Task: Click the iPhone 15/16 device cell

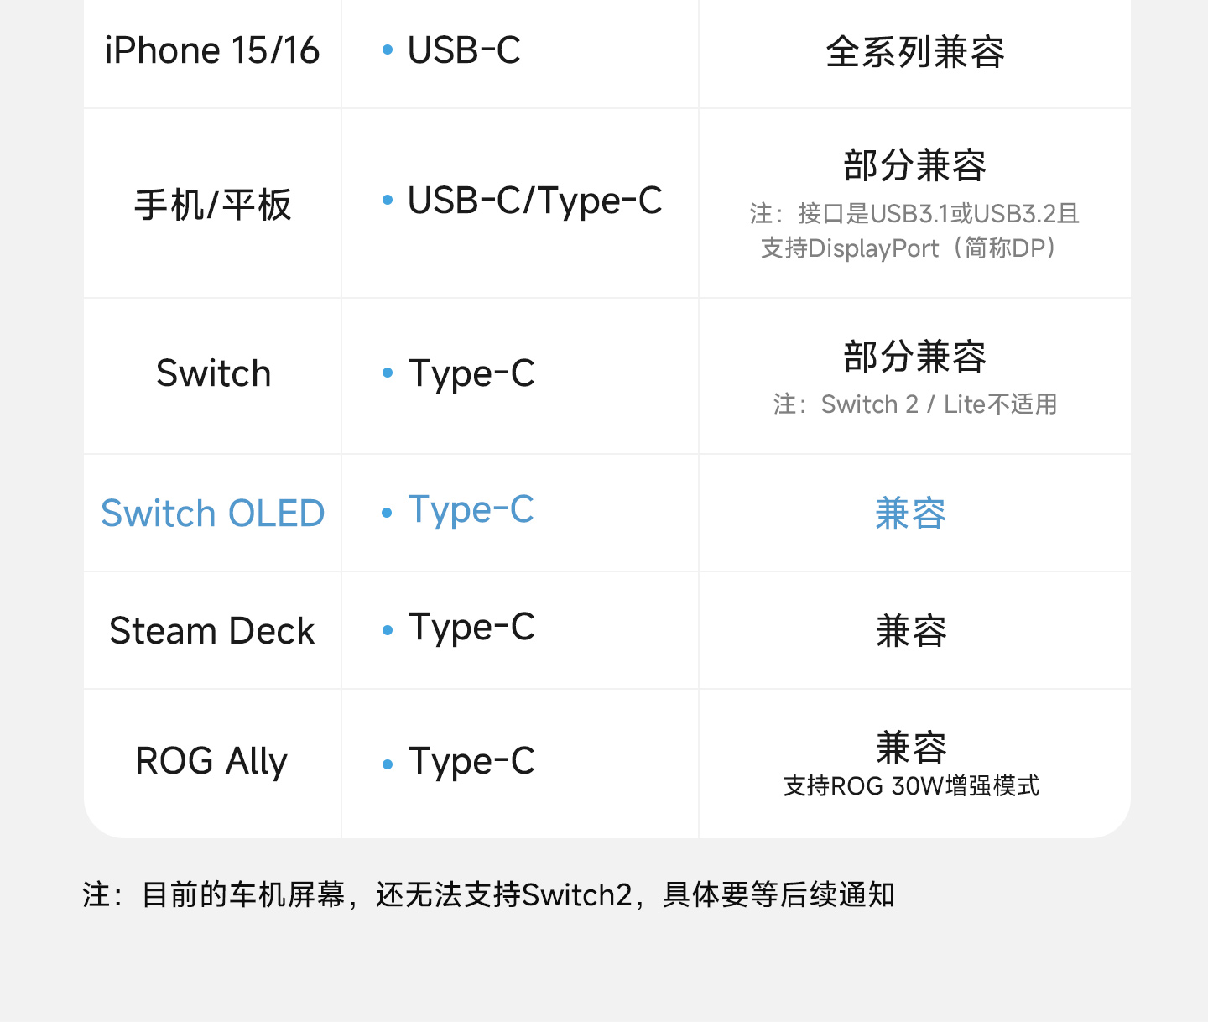Action: coord(212,50)
